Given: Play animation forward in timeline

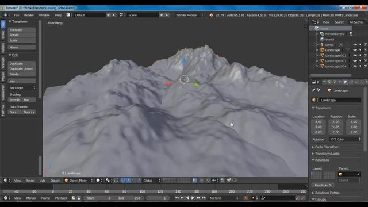Looking at the screenshot, I should pos(193,198).
